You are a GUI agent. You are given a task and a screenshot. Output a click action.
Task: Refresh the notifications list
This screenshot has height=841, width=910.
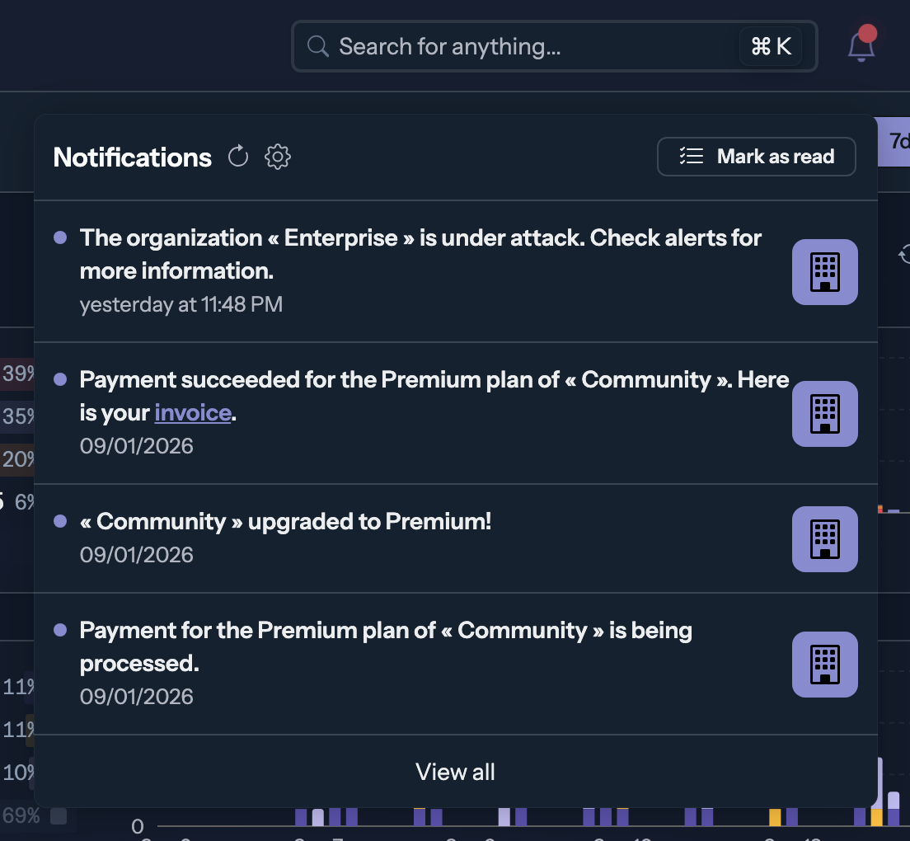coord(238,156)
